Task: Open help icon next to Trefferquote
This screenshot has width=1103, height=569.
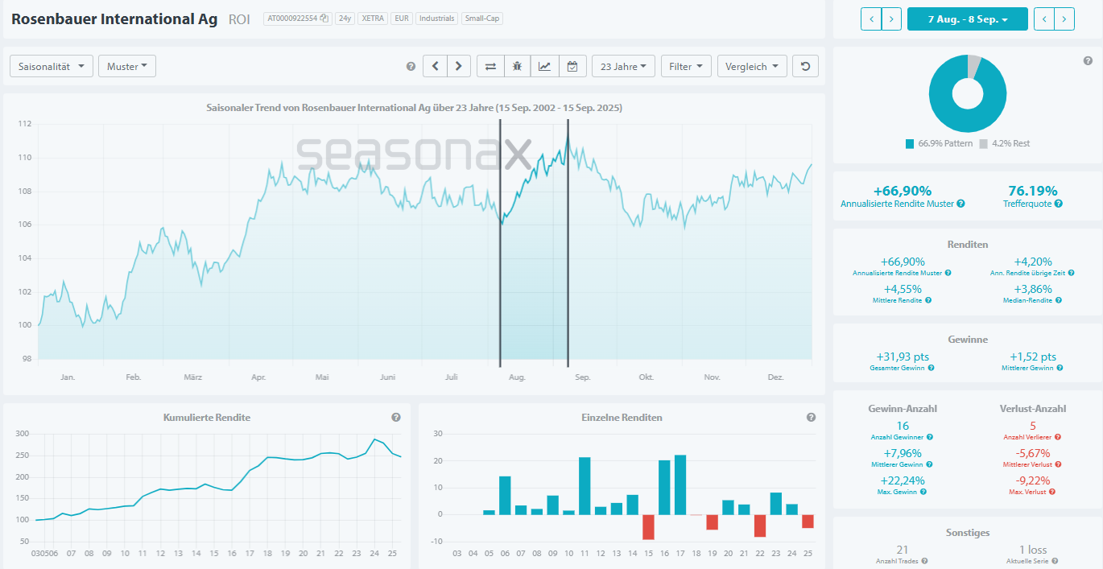Action: (1059, 204)
